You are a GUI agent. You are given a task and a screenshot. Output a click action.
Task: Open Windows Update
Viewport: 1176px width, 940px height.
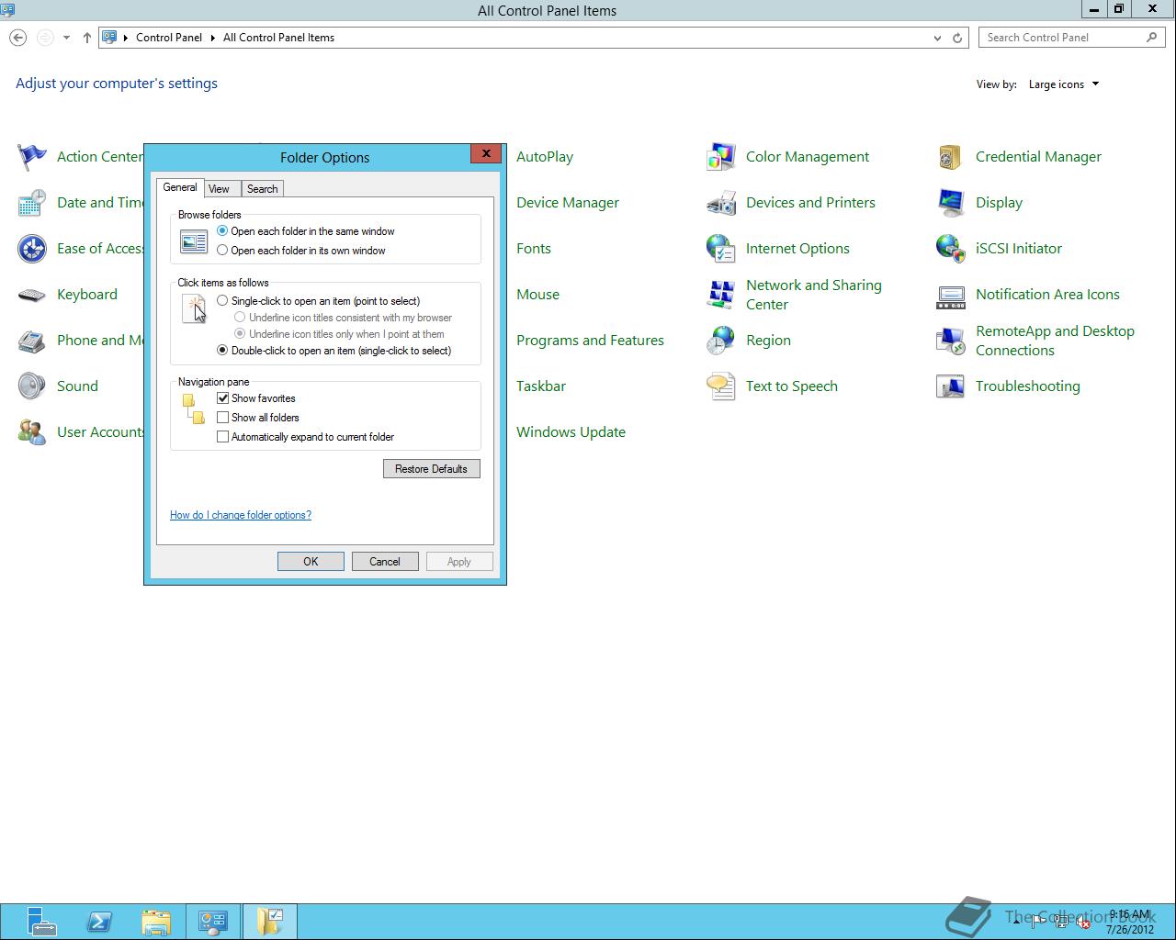pyautogui.click(x=571, y=432)
